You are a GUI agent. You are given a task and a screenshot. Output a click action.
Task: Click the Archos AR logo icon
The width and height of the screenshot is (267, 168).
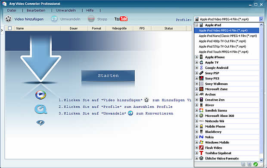click(201, 94)
